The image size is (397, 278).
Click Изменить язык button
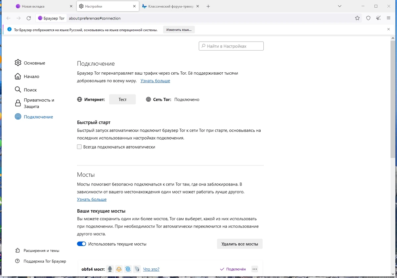179,29
